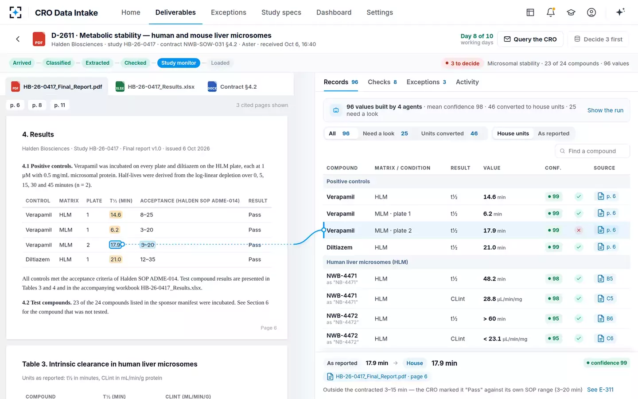This screenshot has height=399, width=638.
Task: Open the layout panel icon in top bar
Action: point(530,12)
